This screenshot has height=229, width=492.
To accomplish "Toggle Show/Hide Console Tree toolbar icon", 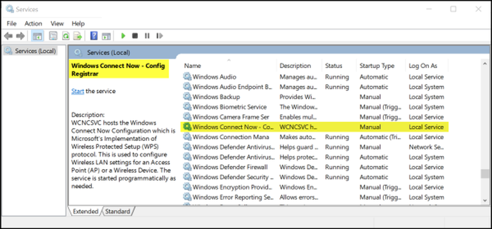I will 38,36.
